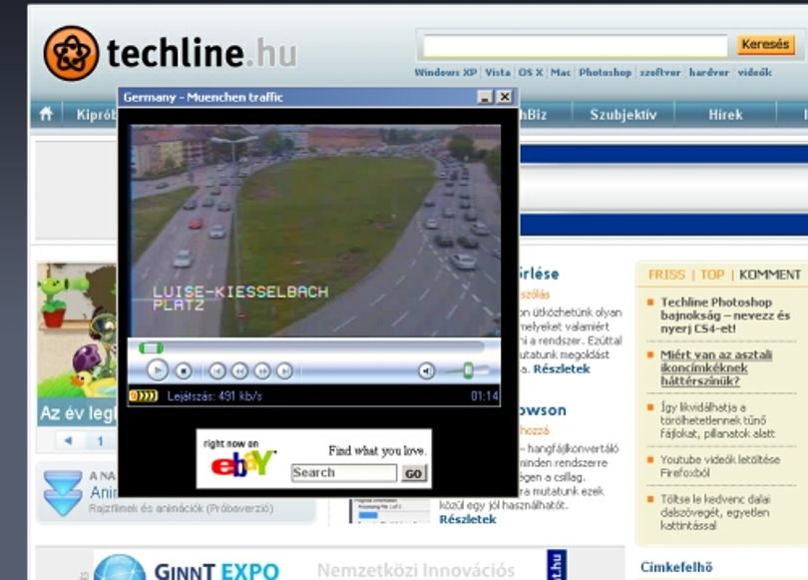Mute the player with the speaker icon
Screen dimensions: 808x580
[426, 370]
